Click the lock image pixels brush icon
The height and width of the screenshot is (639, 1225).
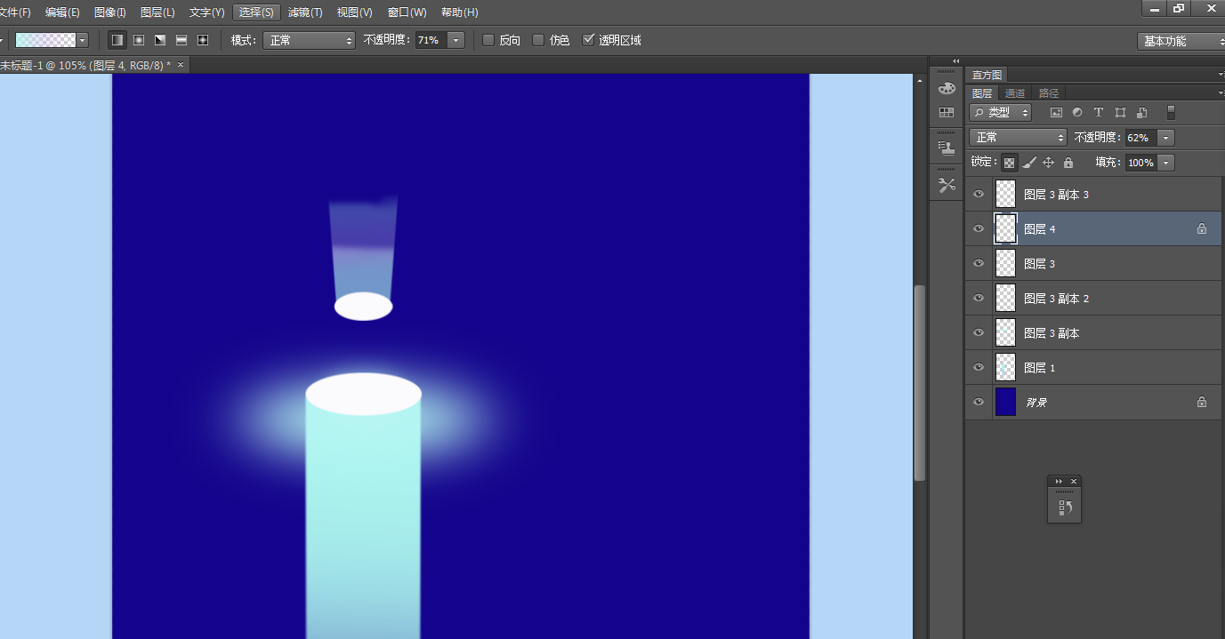(x=1029, y=163)
